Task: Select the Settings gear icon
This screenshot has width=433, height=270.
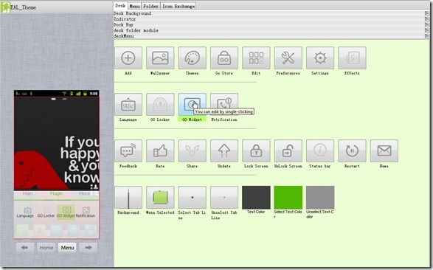Action: [x=320, y=58]
